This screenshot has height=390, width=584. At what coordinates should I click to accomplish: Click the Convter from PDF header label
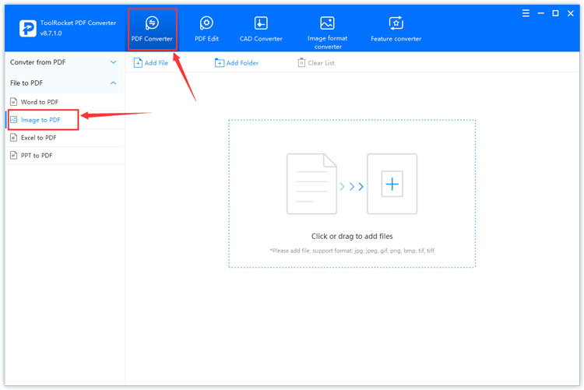point(37,62)
